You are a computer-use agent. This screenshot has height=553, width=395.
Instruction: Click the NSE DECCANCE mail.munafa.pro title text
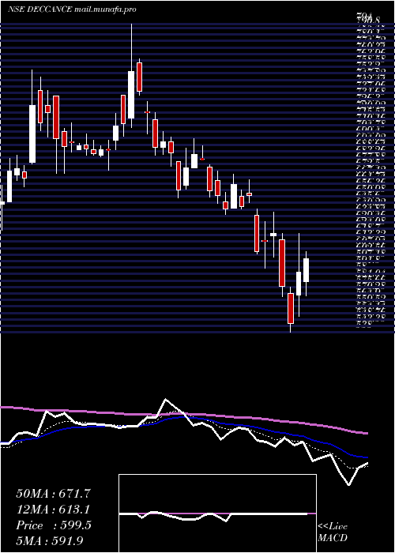tap(72, 9)
